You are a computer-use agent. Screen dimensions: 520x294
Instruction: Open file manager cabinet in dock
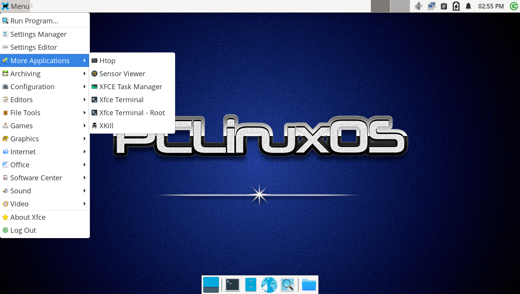251,285
